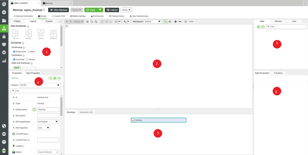Open the BGImageRepeat No Repeat dropdown
Screen dimensions: 308x155
click(x=48, y=122)
